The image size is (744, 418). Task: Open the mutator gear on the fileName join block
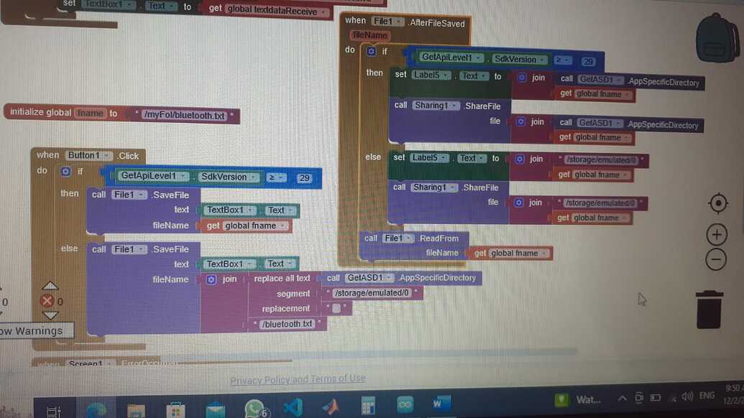211,279
